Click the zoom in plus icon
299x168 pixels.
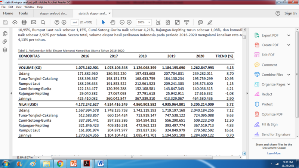click(129, 22)
